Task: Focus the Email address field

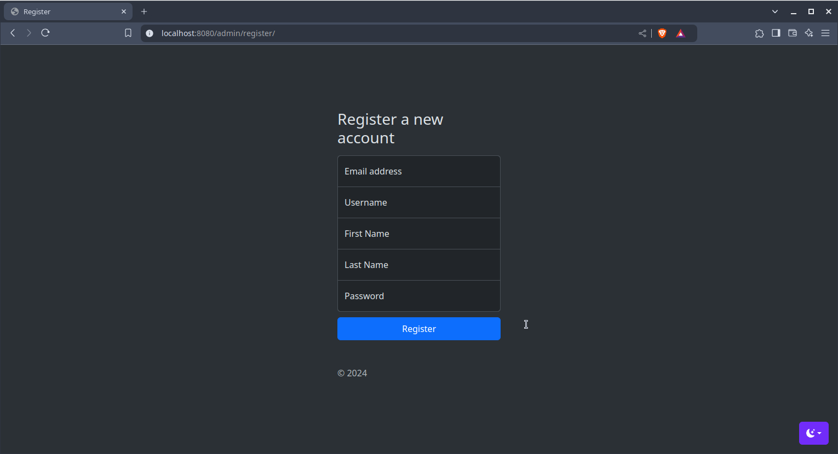Action: click(x=418, y=171)
